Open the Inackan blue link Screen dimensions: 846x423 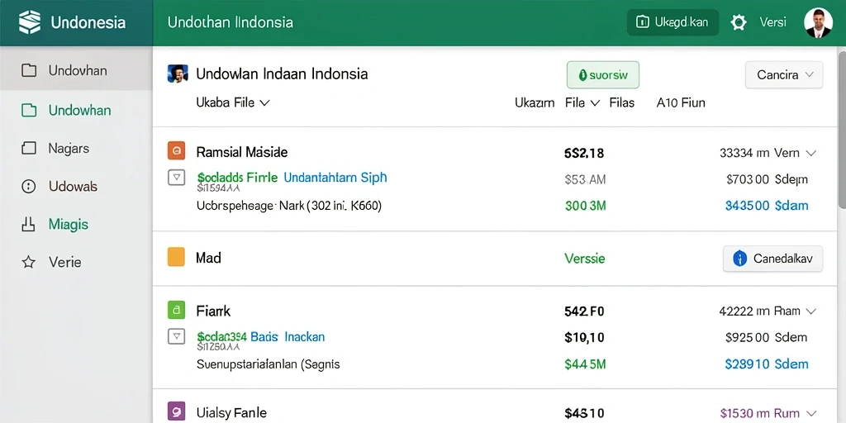304,337
